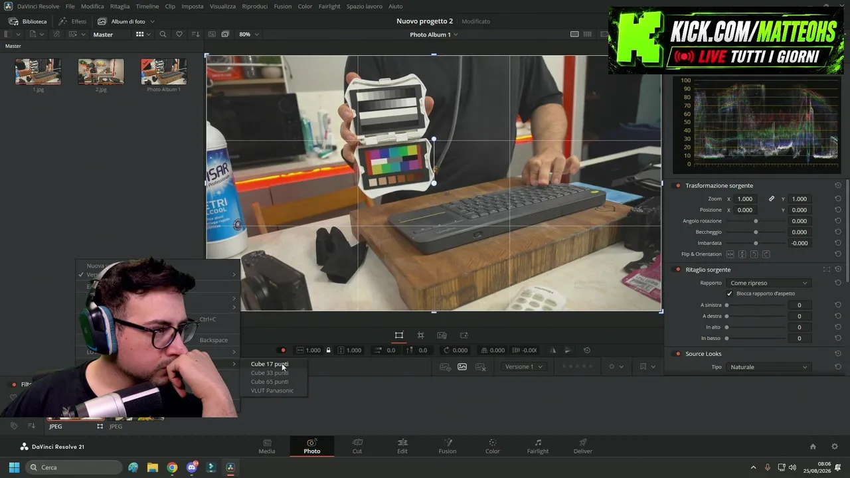
Task: Toggle Blocca rapporto d'aspetto checkbox
Action: point(730,293)
